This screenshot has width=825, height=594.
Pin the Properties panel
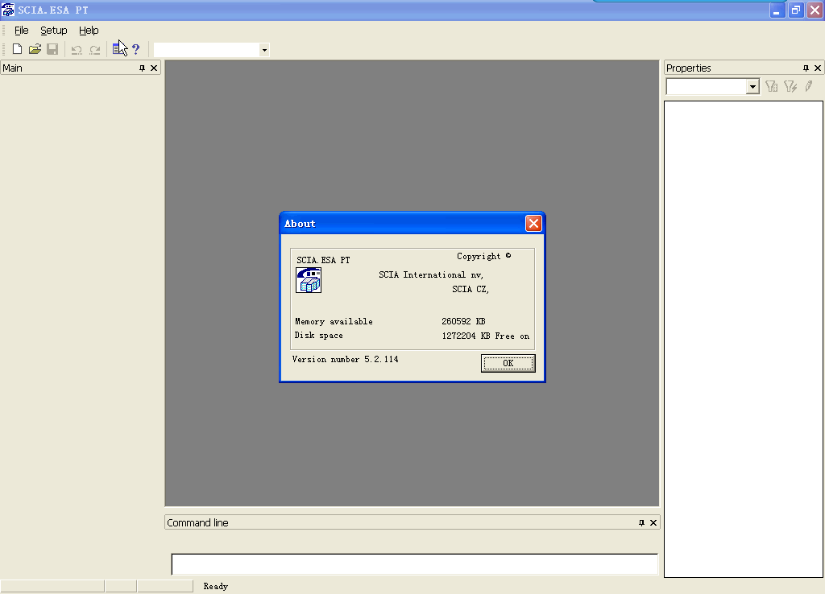coord(806,68)
